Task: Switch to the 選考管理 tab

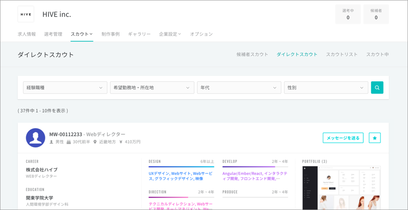Action: click(x=53, y=34)
